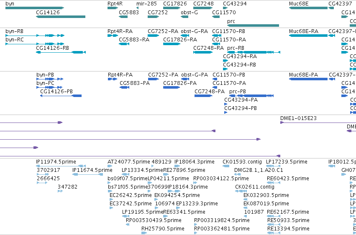This screenshot has height=235, width=356.
Task: Click the RE13394.5prime EST
Action: 274,233
